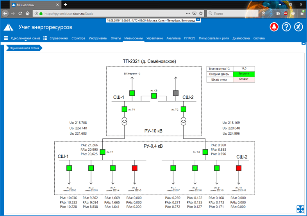This screenshot has width=307, height=216.
Task: Switch to the Мнемосхемы menu tab
Action: [134, 38]
